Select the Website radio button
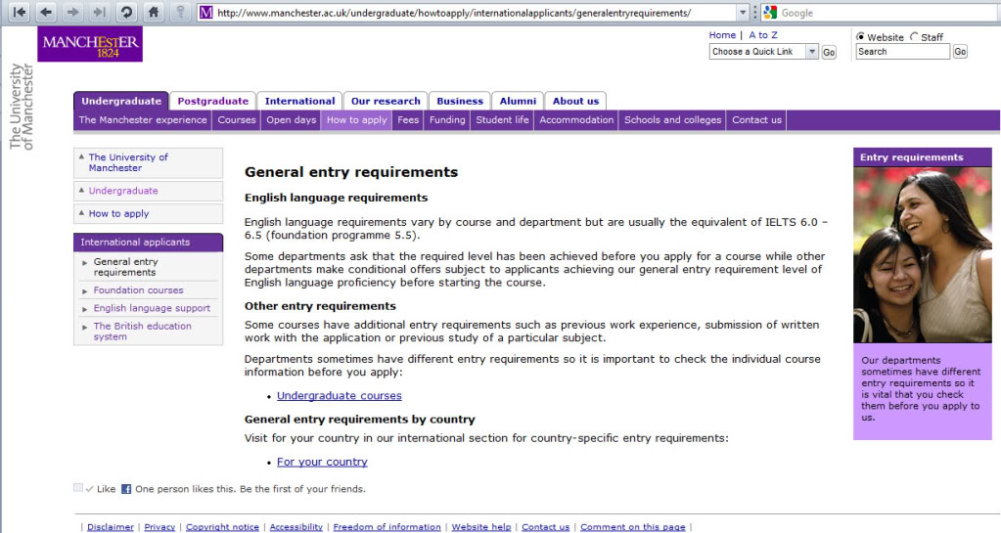This screenshot has width=1001, height=533. click(860, 37)
